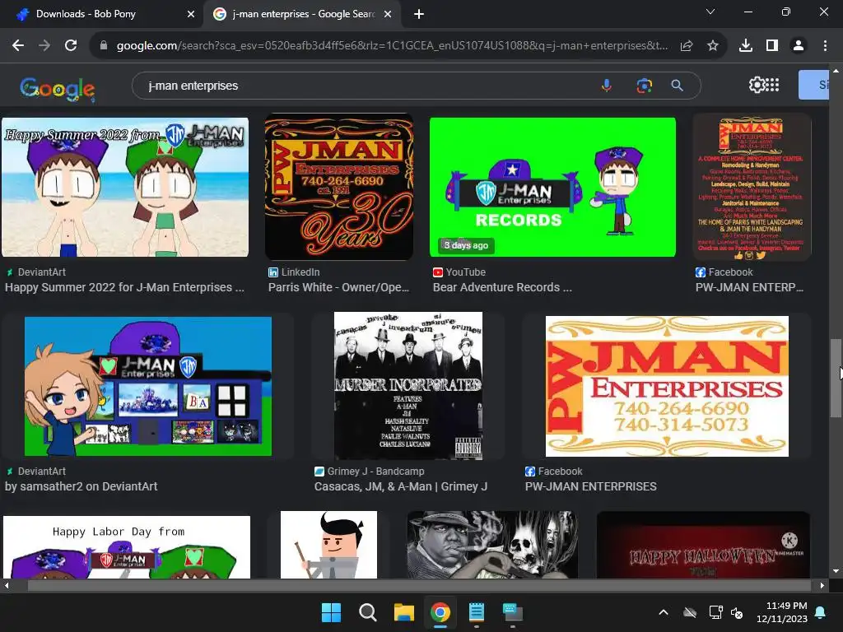Open Google quick settings gear
The height and width of the screenshot is (632, 843).
pyautogui.click(x=756, y=85)
